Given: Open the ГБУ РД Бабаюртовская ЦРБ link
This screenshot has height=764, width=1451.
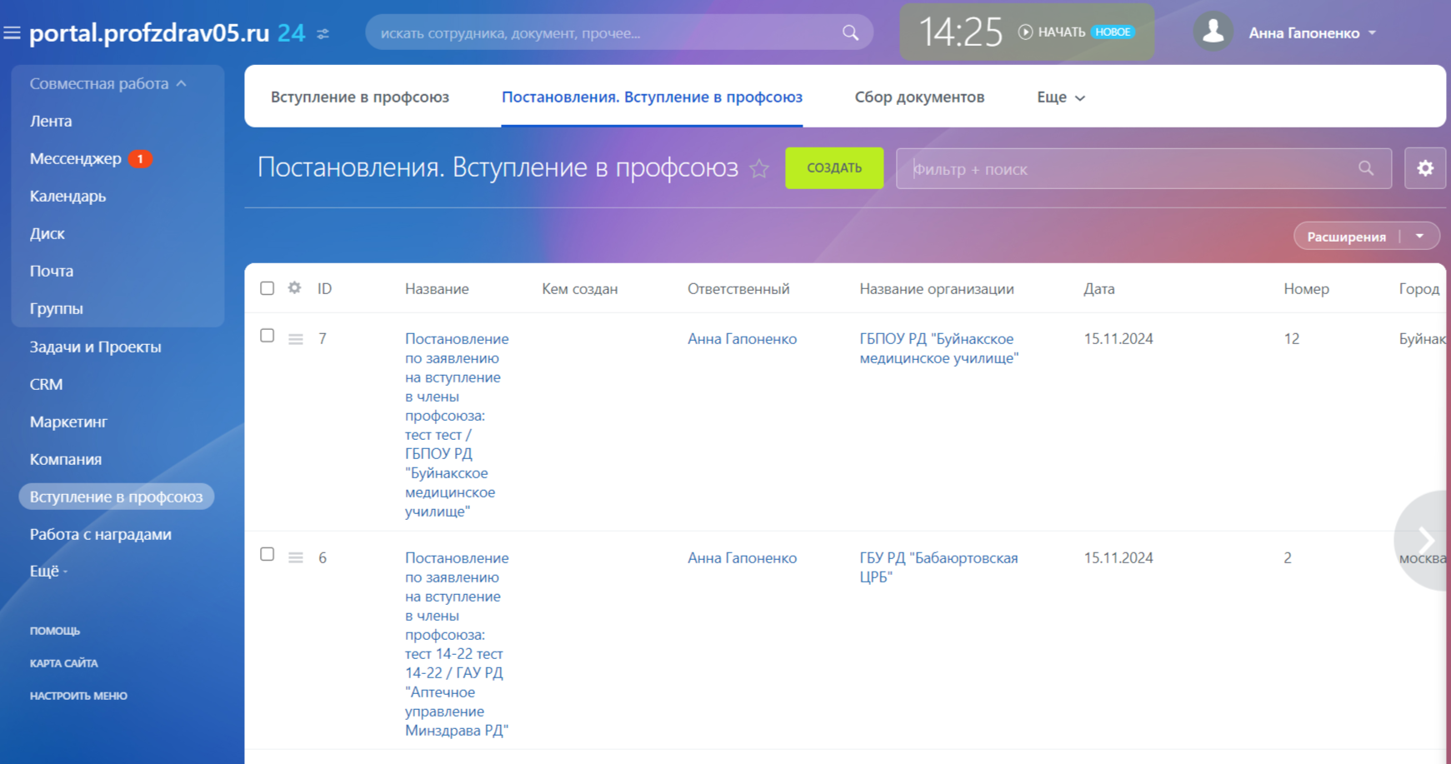Looking at the screenshot, I should 938,567.
